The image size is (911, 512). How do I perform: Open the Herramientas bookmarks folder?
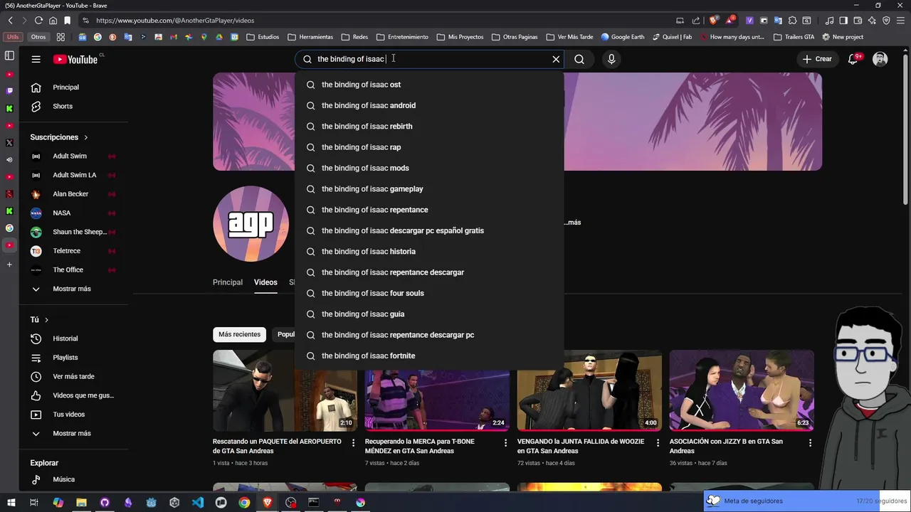(x=310, y=37)
